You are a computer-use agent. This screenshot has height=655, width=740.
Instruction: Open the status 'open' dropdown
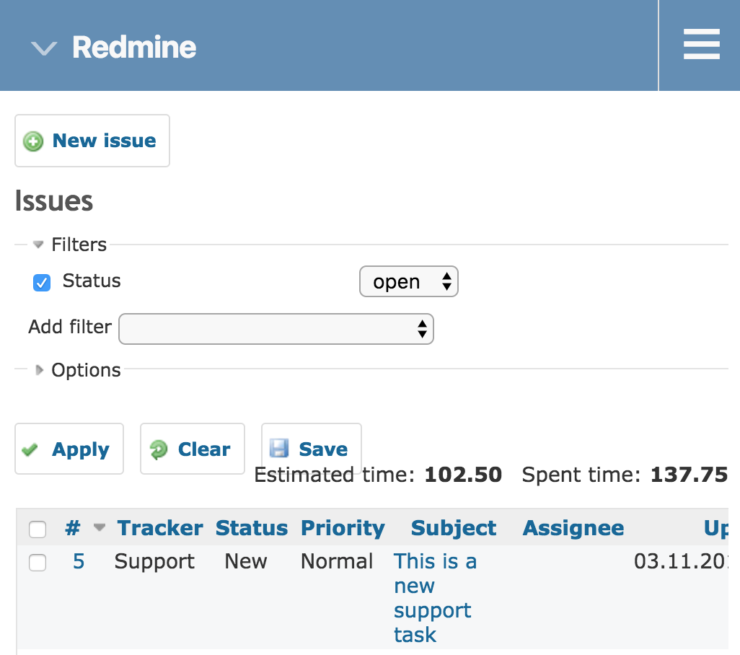tap(409, 282)
